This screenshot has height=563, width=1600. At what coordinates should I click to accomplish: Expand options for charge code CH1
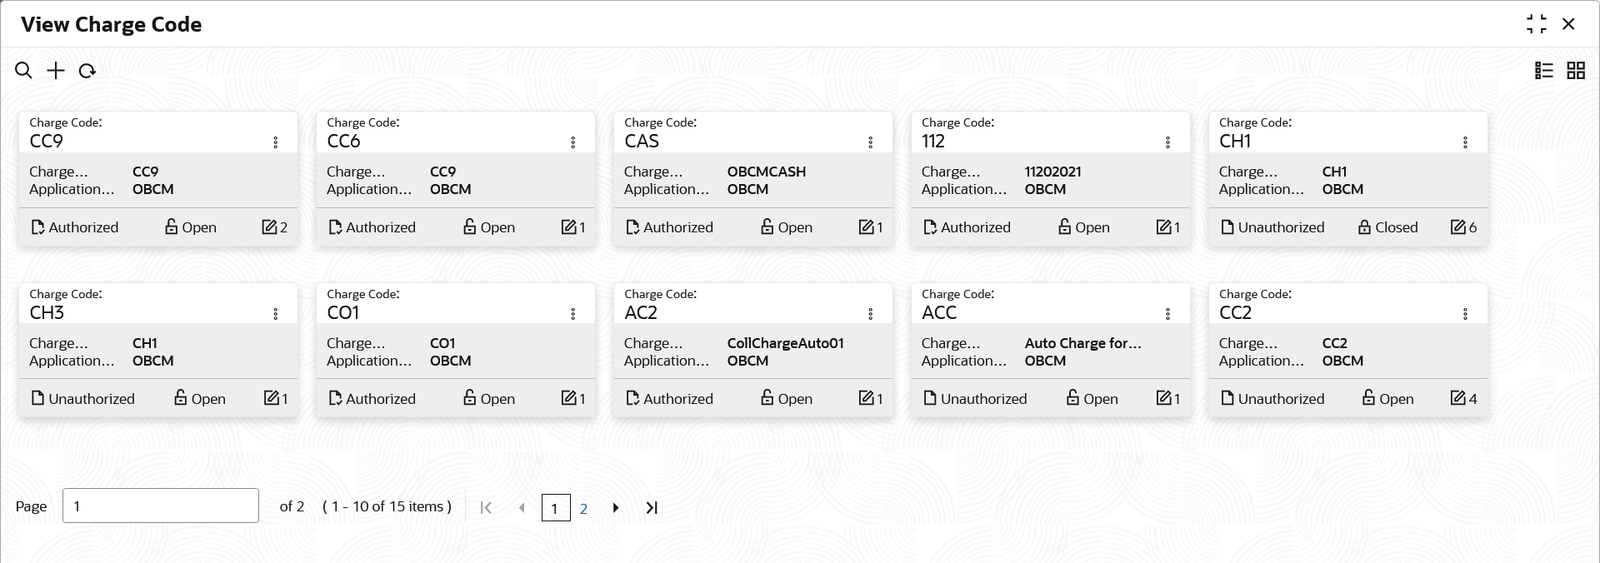click(x=1464, y=142)
